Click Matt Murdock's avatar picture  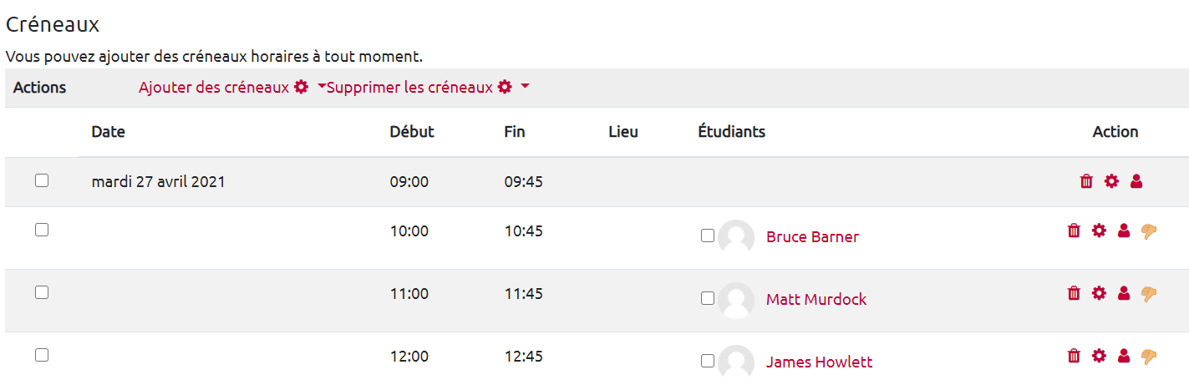736,300
